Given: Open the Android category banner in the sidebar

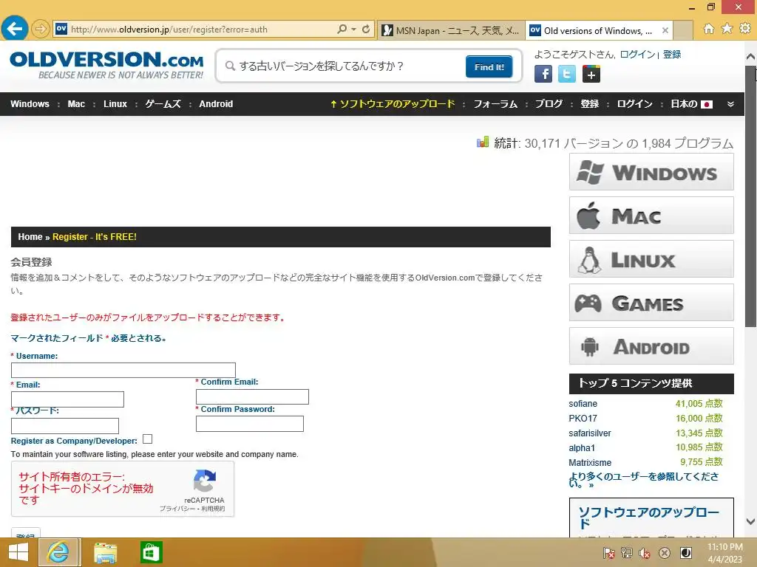Looking at the screenshot, I should point(651,346).
